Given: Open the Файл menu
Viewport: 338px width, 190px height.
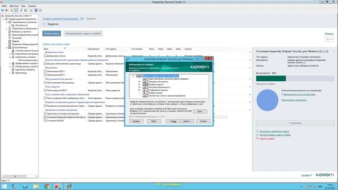Looking at the screenshot, I should tap(4, 6).
